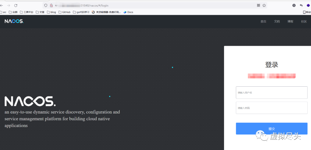311x150 pixels.
Task: Open 社区 in the Nacos header
Action: (x=304, y=22)
